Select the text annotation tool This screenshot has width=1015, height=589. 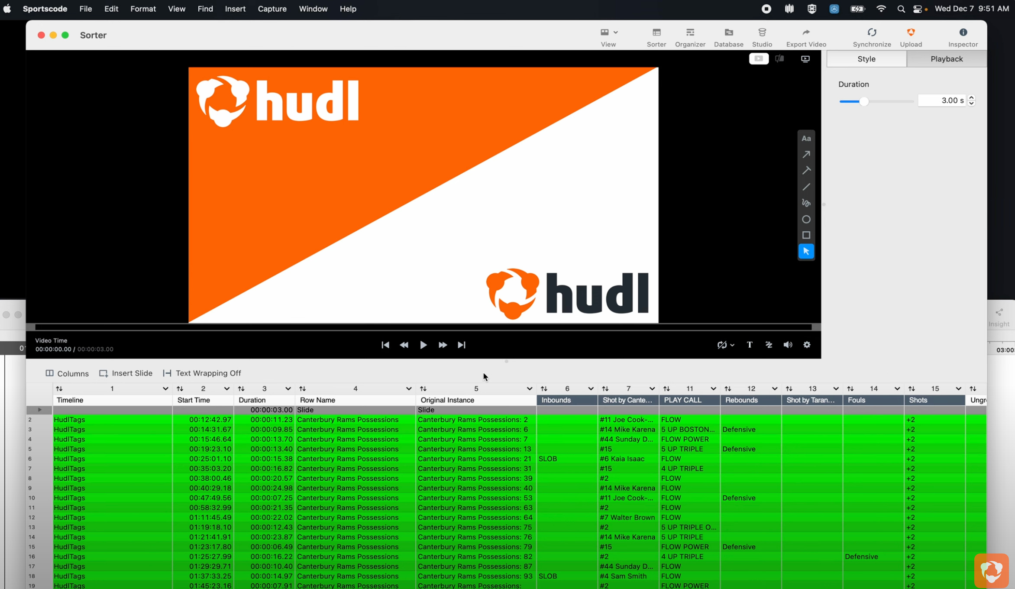[806, 138]
